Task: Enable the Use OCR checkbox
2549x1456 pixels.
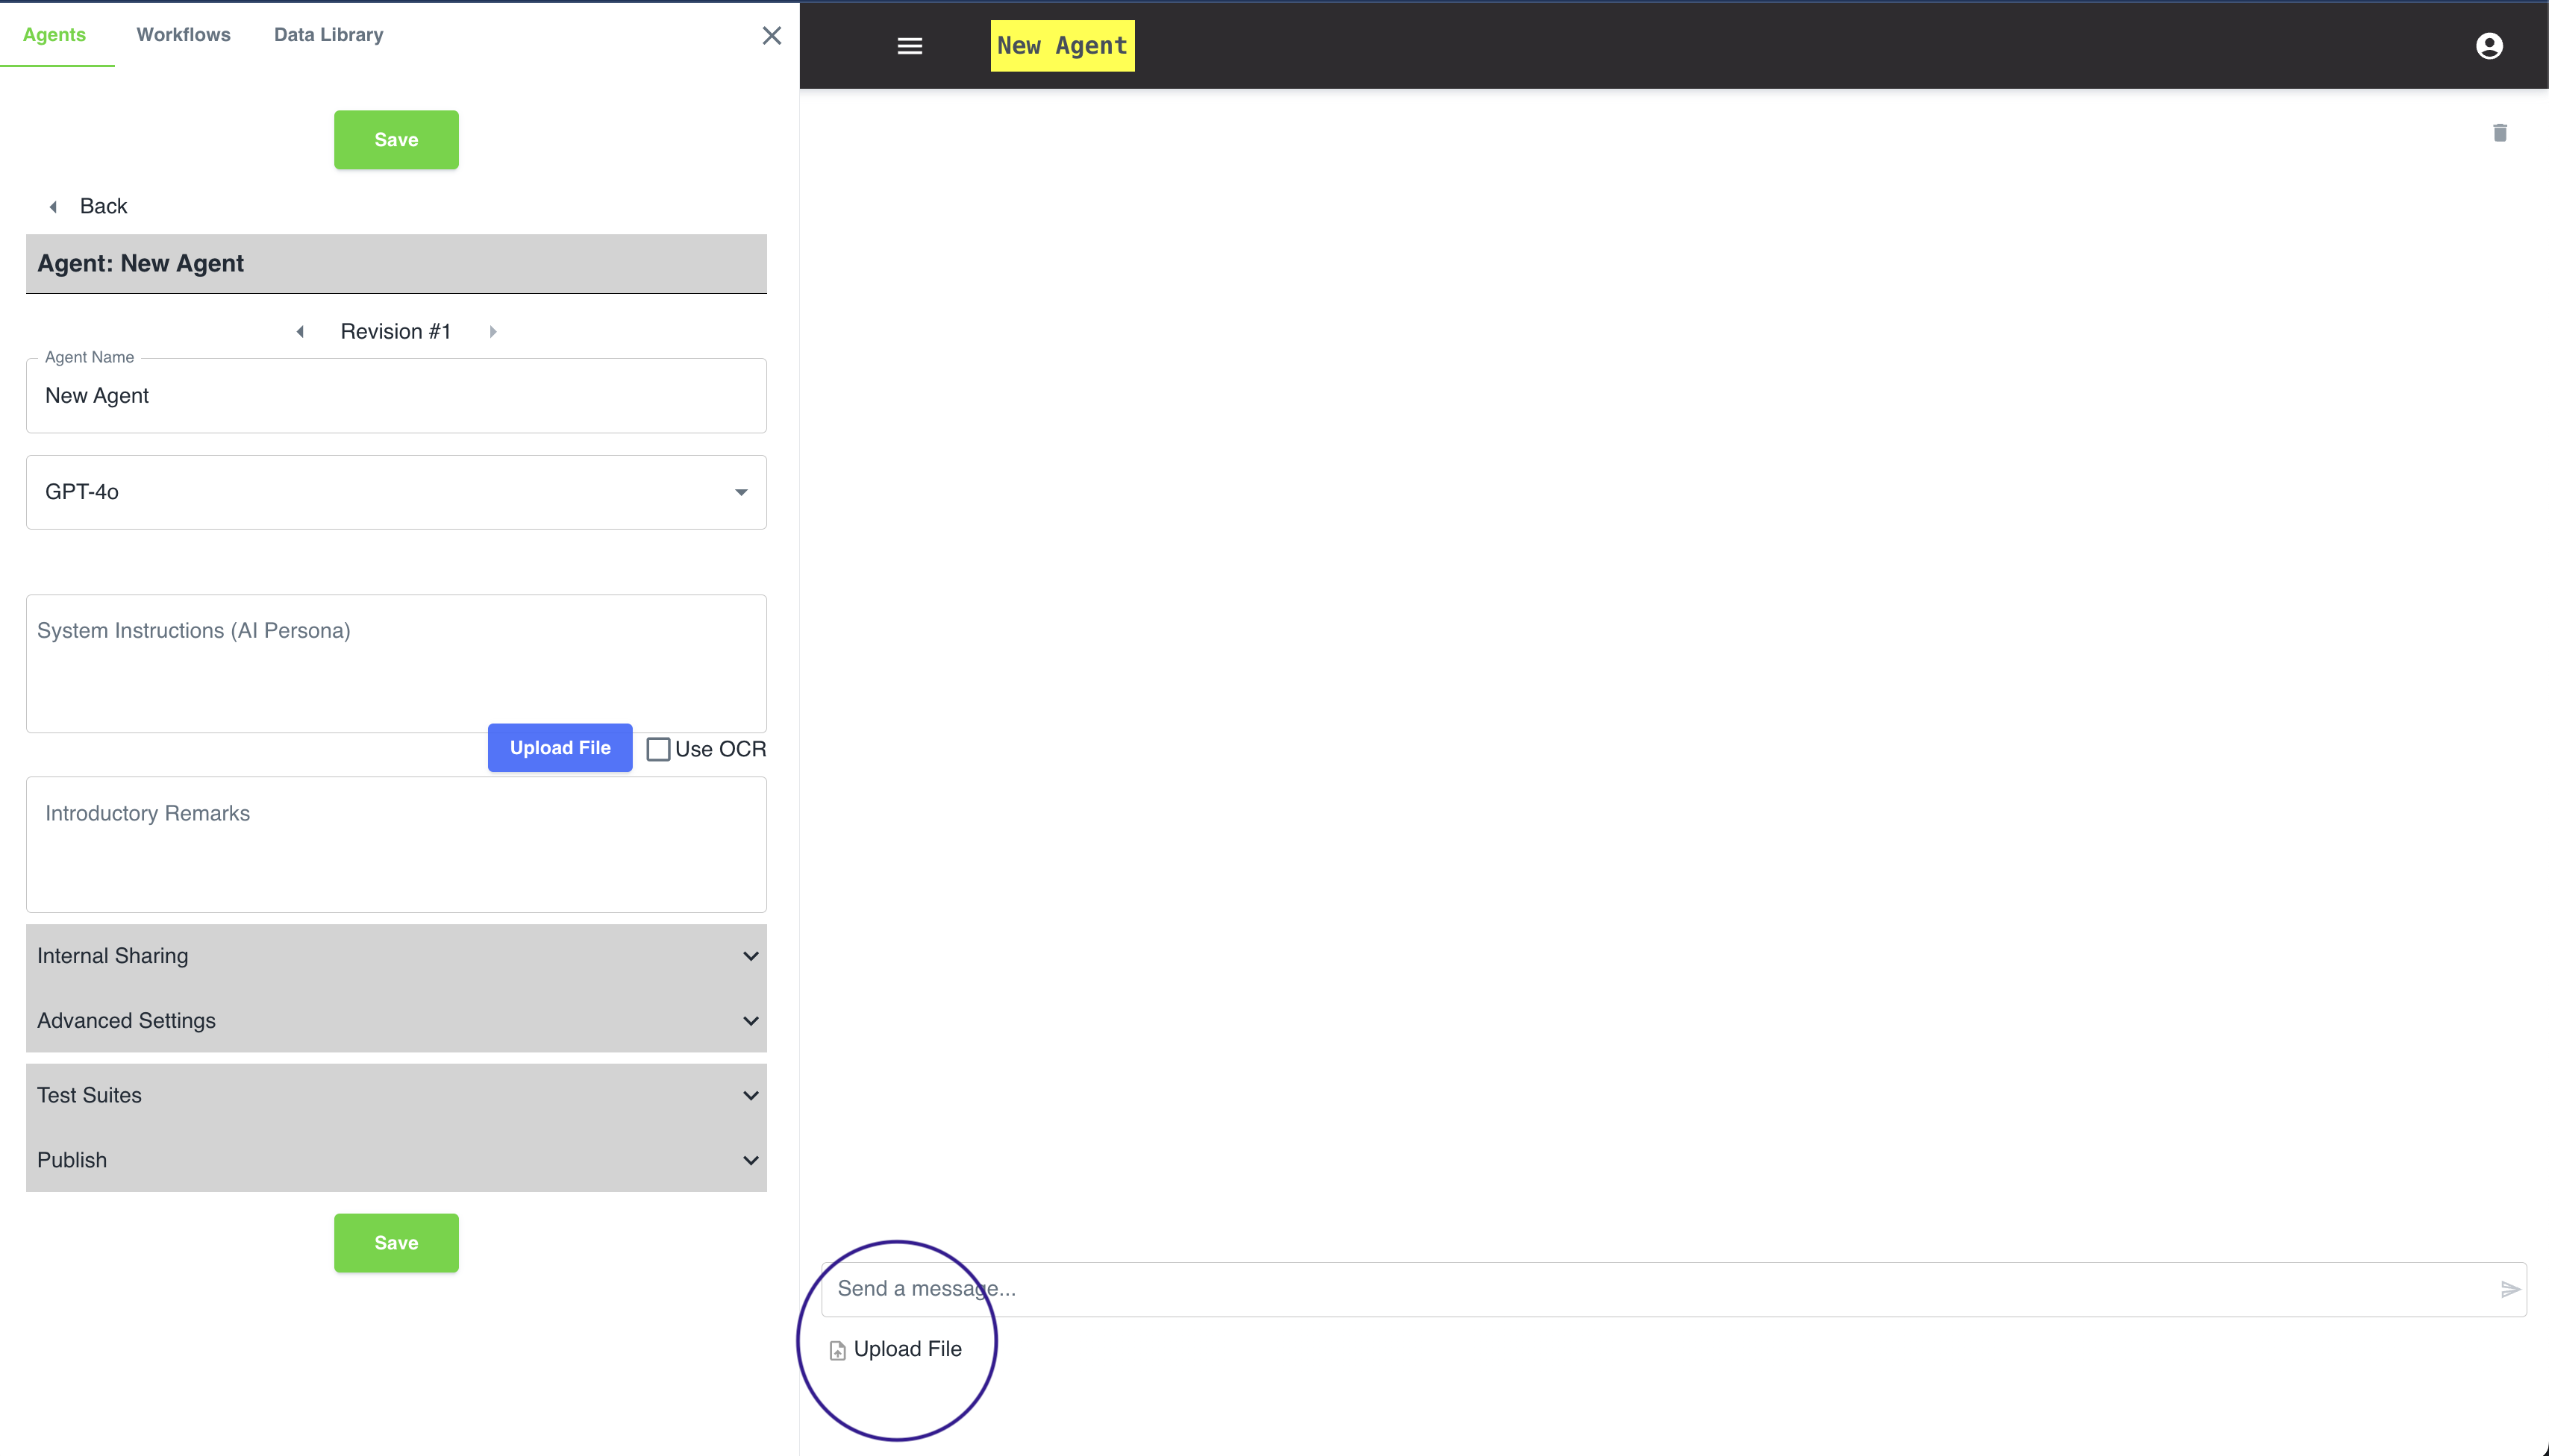Action: (658, 749)
